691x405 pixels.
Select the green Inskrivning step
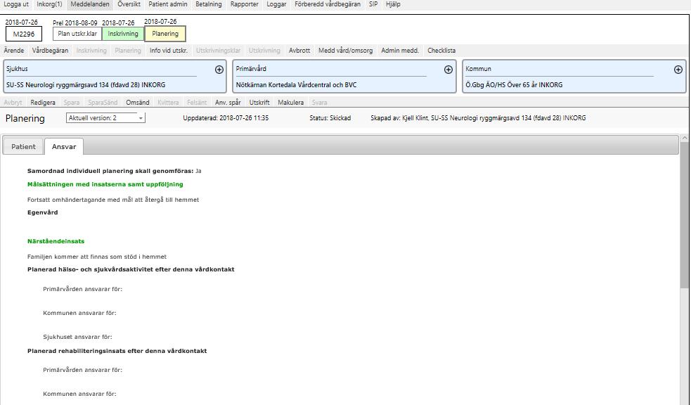click(123, 34)
